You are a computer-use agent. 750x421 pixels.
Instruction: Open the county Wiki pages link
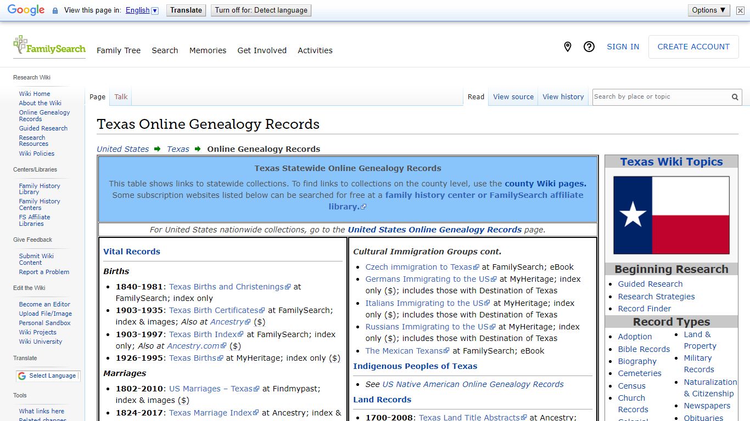pos(545,184)
